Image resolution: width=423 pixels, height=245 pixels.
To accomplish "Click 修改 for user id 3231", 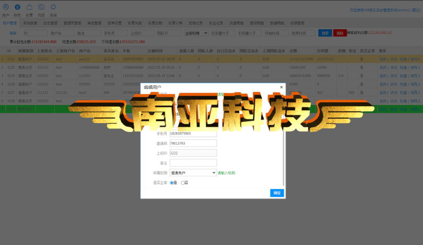I will (383, 59).
